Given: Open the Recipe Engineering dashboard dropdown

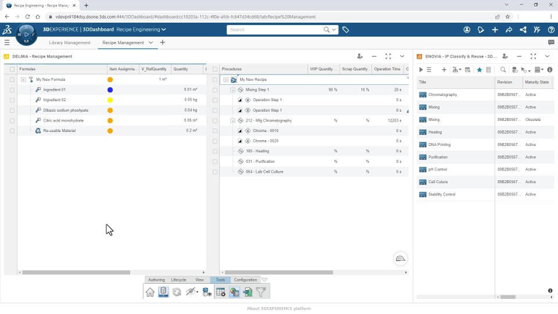Looking at the screenshot, I should point(163,30).
